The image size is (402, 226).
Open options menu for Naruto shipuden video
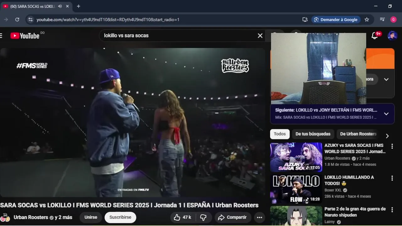point(392,210)
